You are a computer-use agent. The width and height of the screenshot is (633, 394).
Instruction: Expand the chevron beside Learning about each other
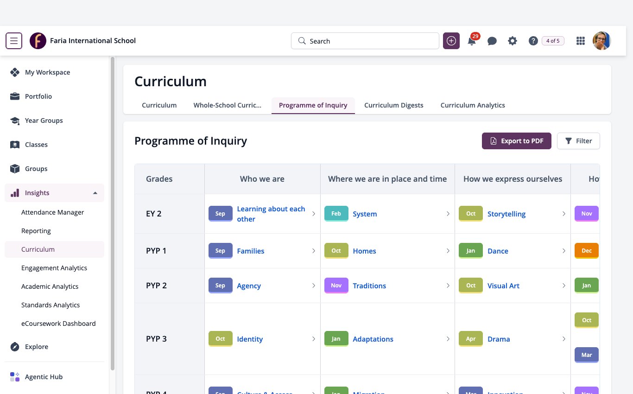pos(314,214)
